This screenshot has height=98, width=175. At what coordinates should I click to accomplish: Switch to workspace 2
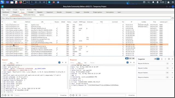(x=36, y=2)
